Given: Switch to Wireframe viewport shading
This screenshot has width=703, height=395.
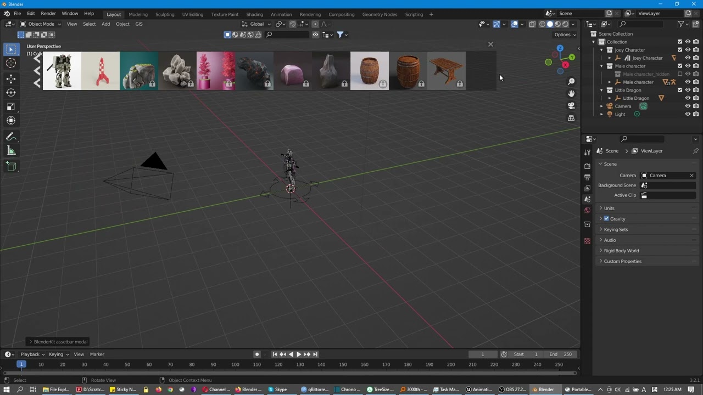Looking at the screenshot, I should click(x=542, y=24).
